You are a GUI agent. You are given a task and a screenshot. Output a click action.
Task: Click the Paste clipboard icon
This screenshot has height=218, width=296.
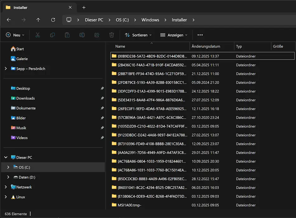[67, 35]
